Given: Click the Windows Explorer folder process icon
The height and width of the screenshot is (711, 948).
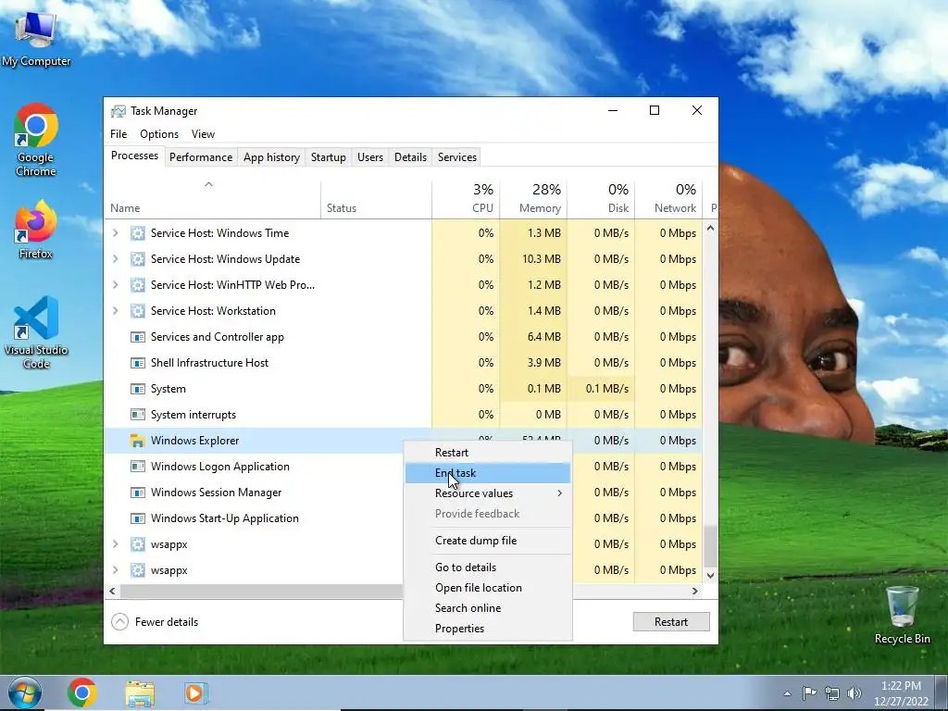Looking at the screenshot, I should coord(137,441).
